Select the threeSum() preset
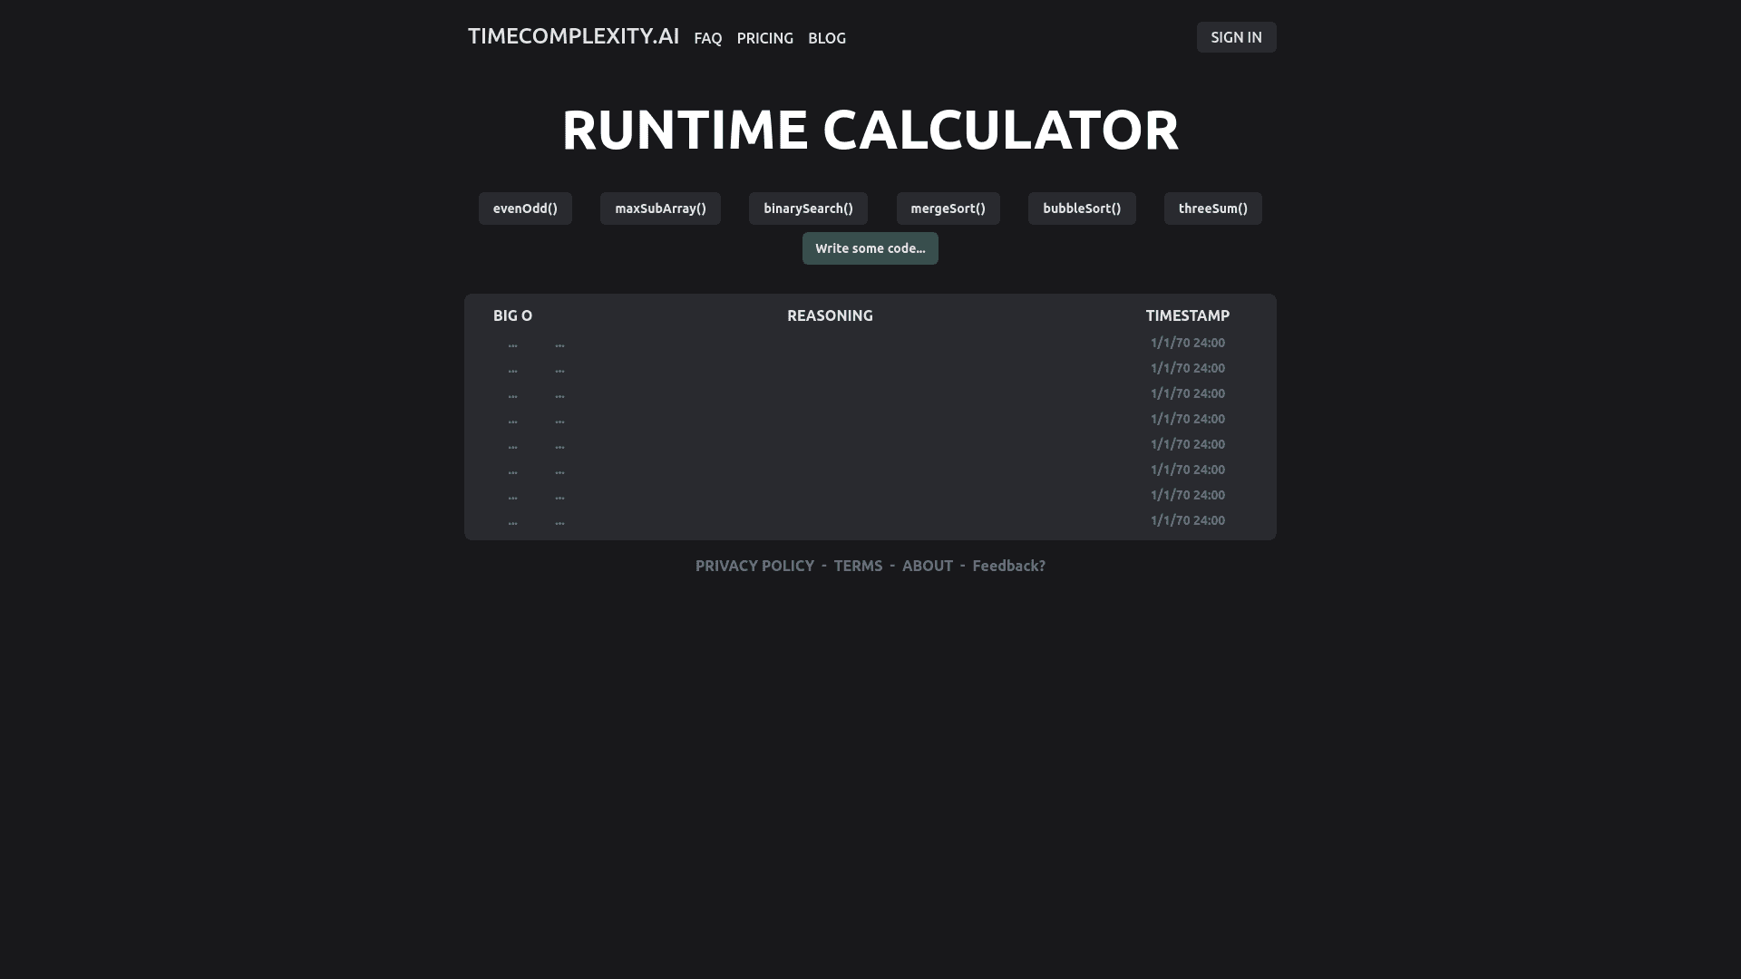This screenshot has height=979, width=1741. tap(1212, 208)
